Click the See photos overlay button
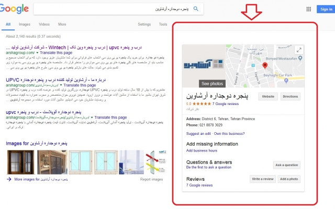This screenshot has height=209, width=335. [x=212, y=84]
